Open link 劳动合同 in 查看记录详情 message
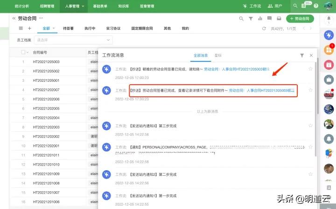 [262, 90]
